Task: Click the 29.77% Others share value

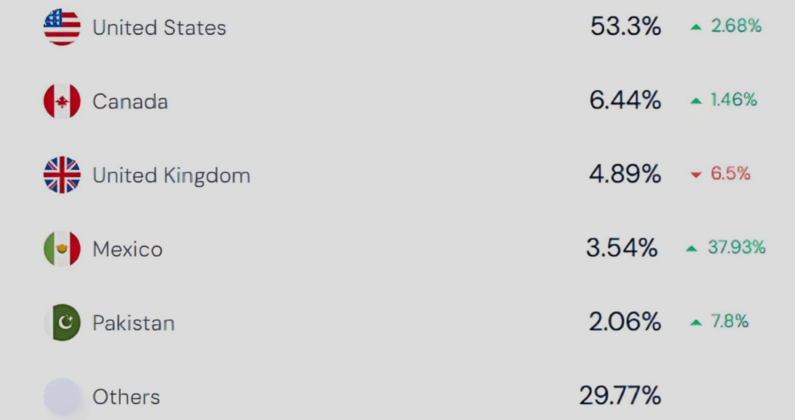Action: 620,396
